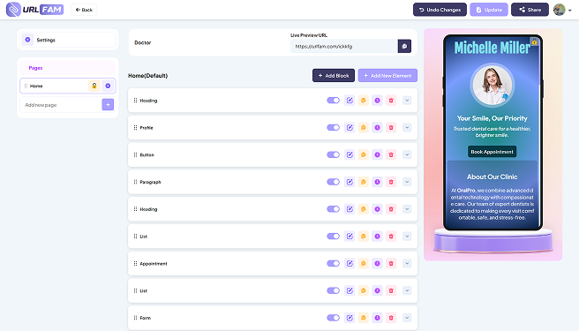The height and width of the screenshot is (331, 579).
Task: Delete the Appointment block via trash icon
Action: pyautogui.click(x=391, y=263)
